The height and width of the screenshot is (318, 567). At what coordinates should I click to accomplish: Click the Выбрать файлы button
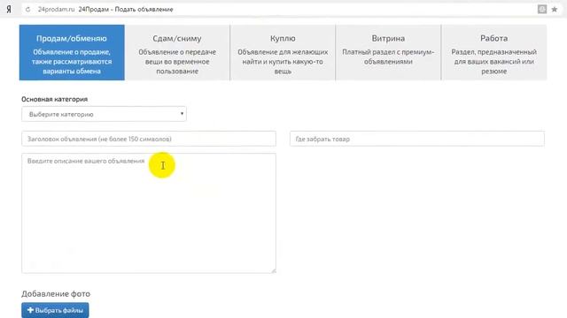[x=55, y=310]
